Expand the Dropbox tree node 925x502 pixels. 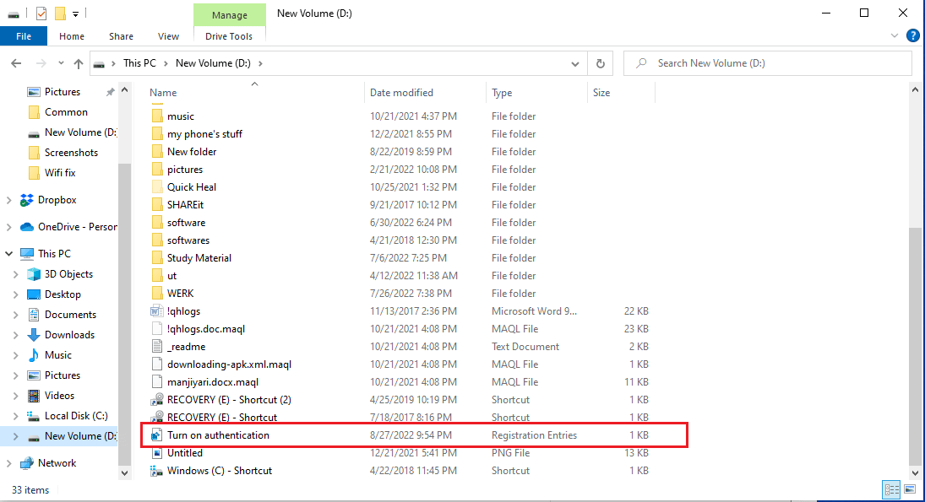coord(9,201)
